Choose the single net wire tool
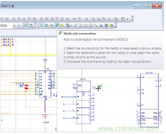166x134 pixels. (x=52, y=25)
